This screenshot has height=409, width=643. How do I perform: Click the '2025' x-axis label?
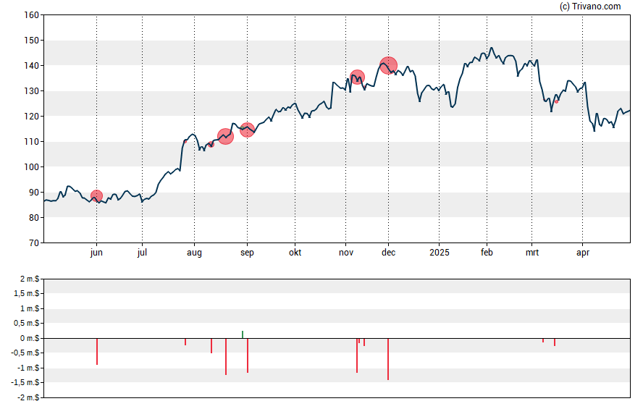click(440, 253)
